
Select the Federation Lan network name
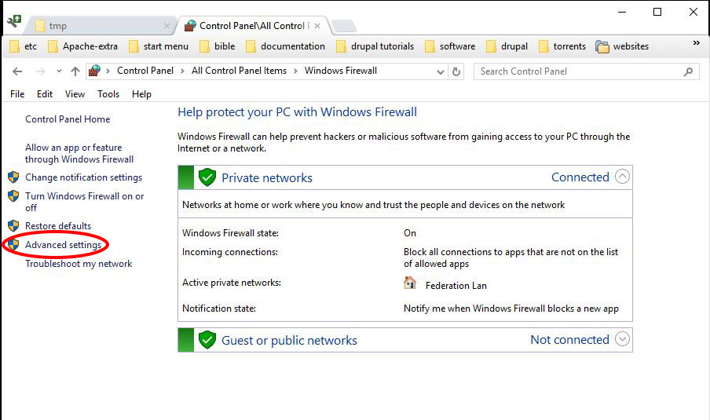[x=456, y=286]
